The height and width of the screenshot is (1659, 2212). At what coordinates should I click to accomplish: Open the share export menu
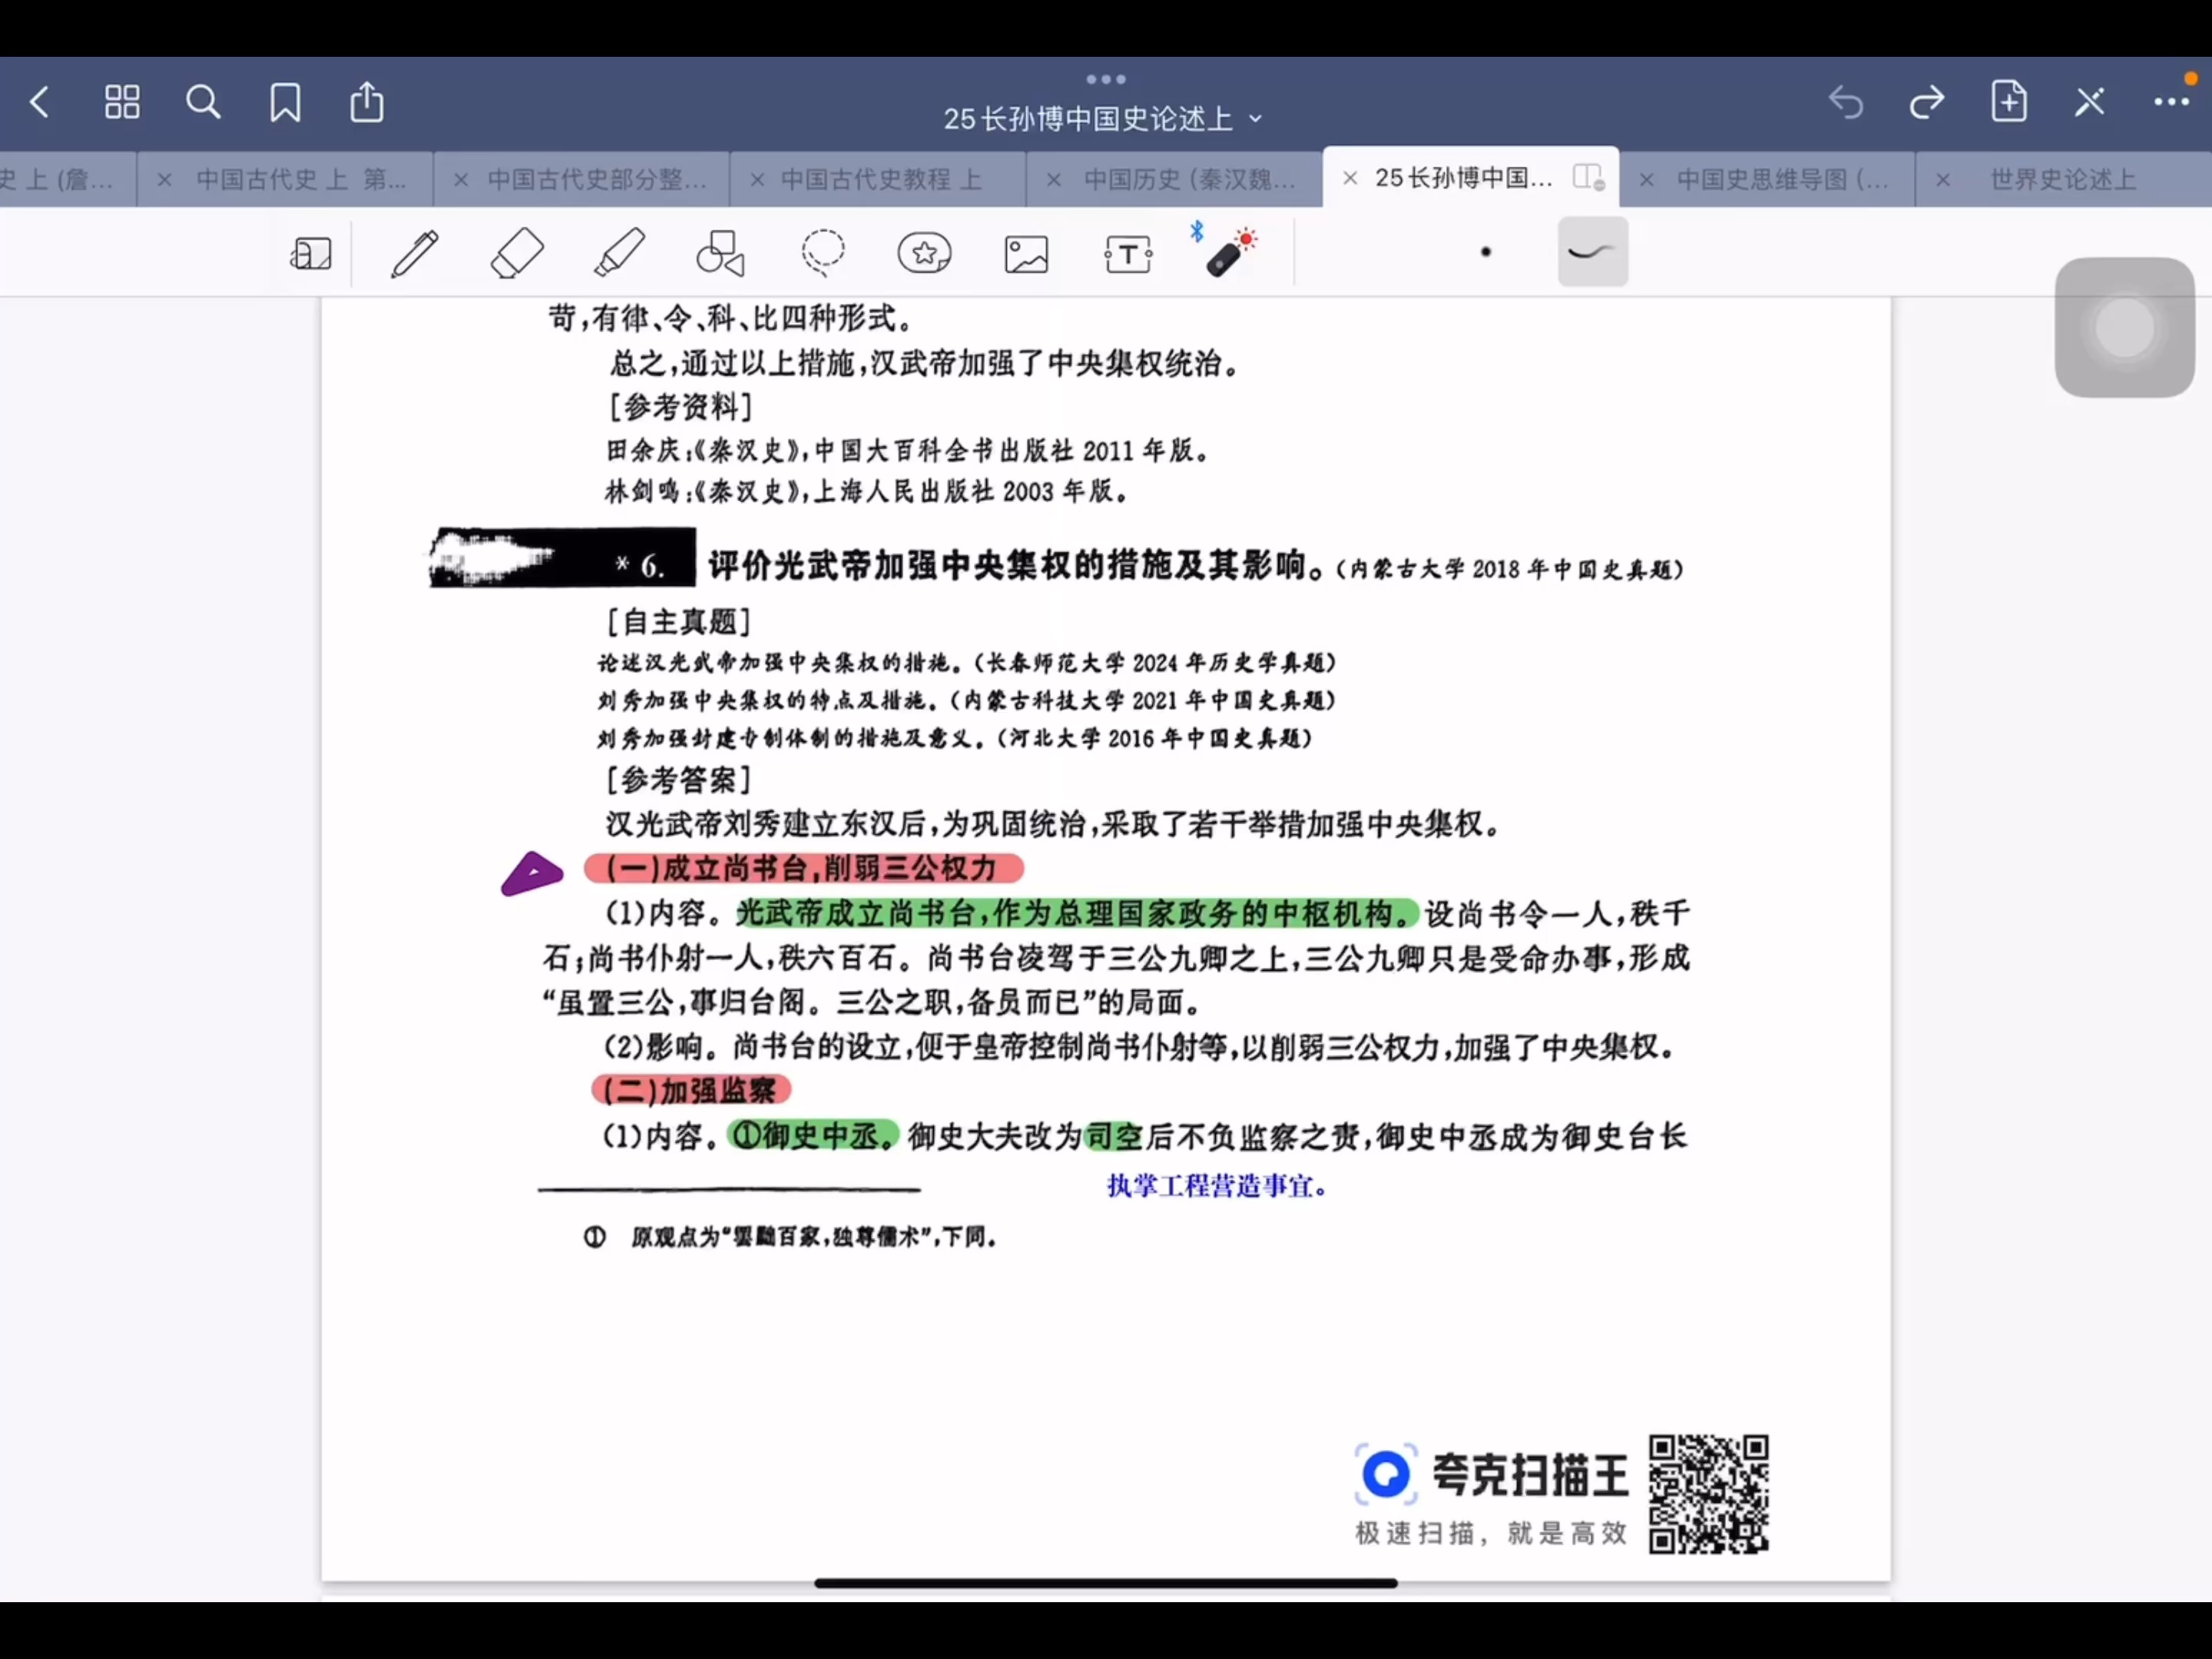click(367, 101)
